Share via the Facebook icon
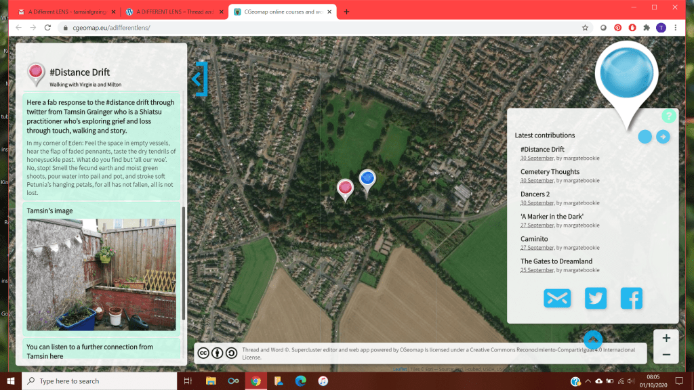 pos(631,299)
